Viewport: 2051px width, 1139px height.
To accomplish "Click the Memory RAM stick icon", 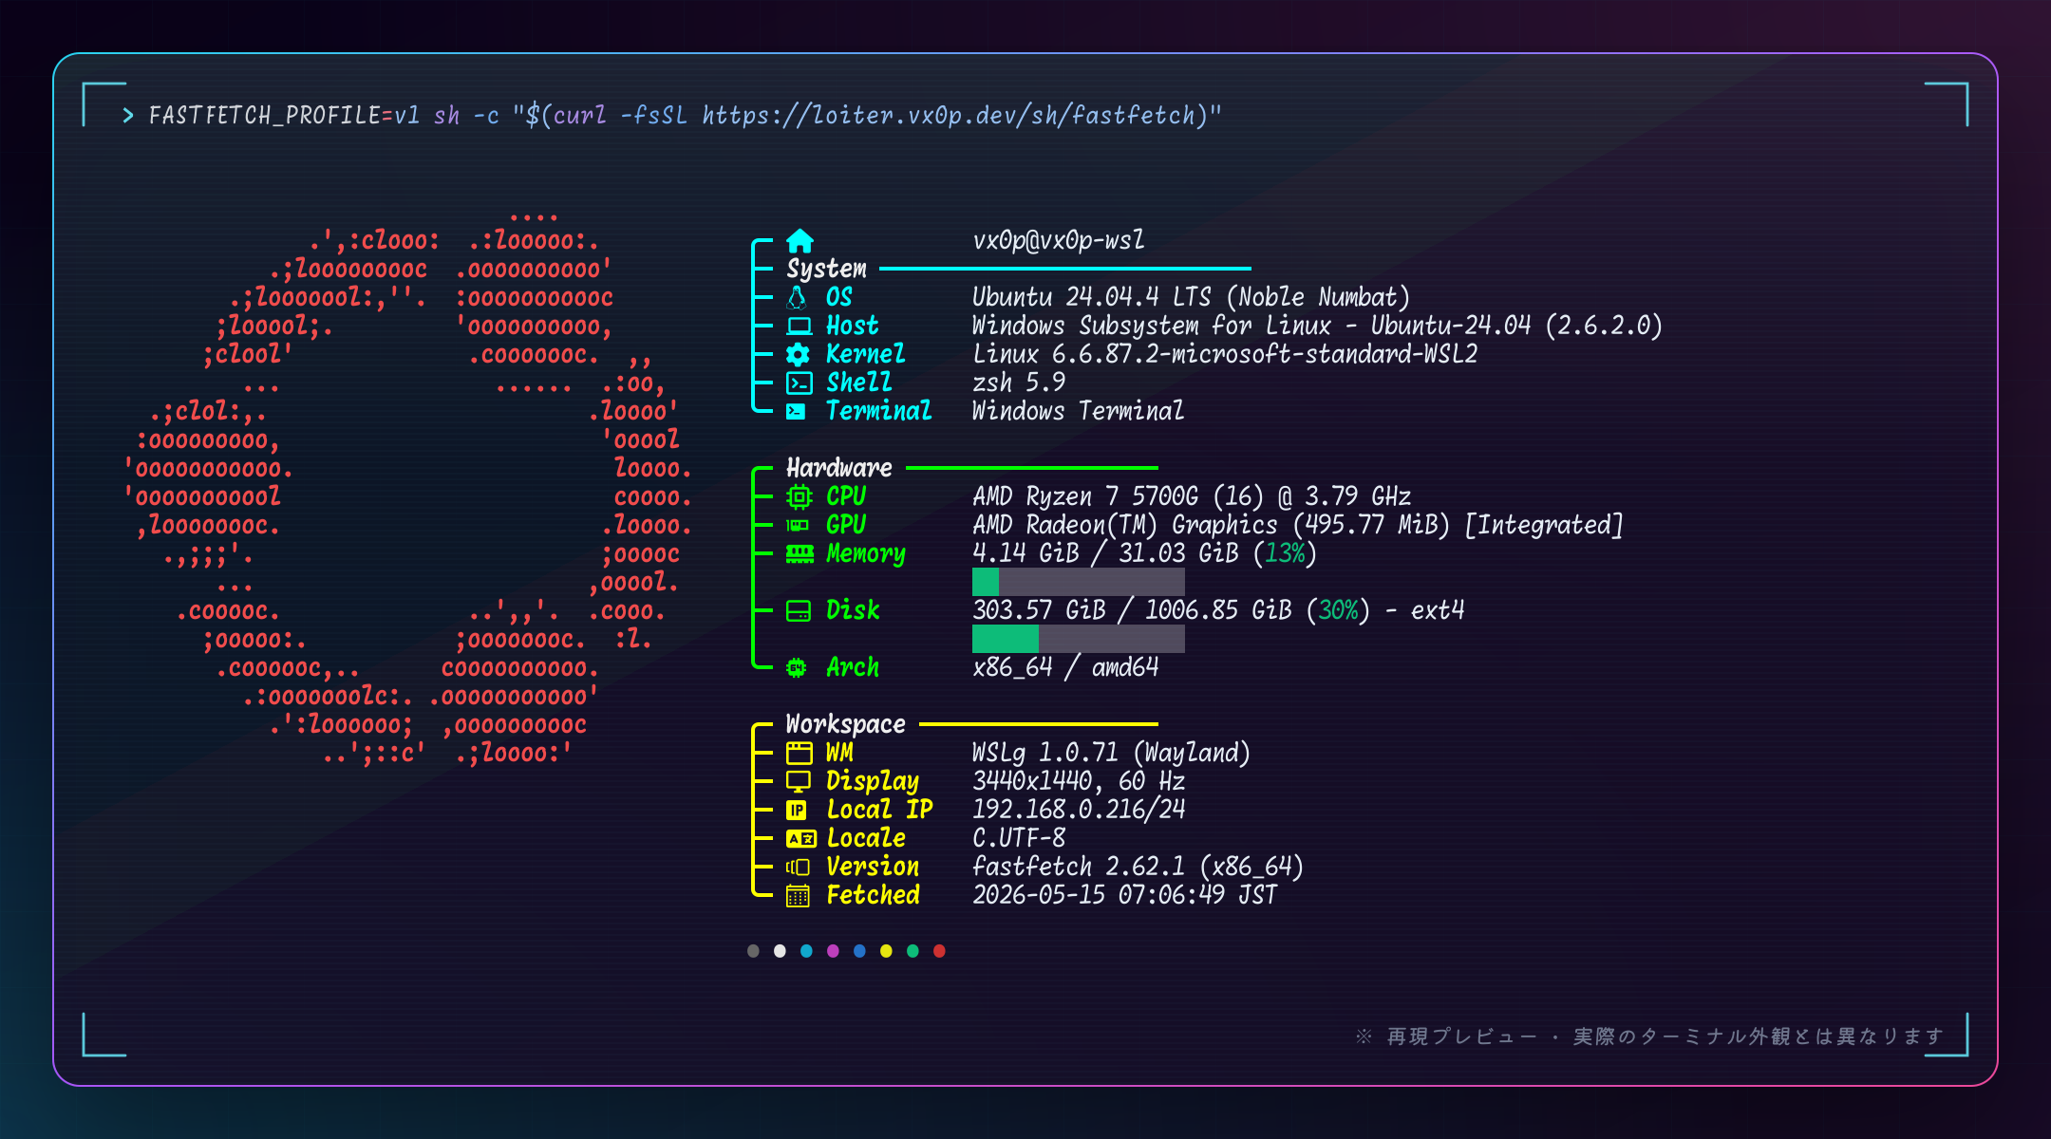I will (x=800, y=553).
